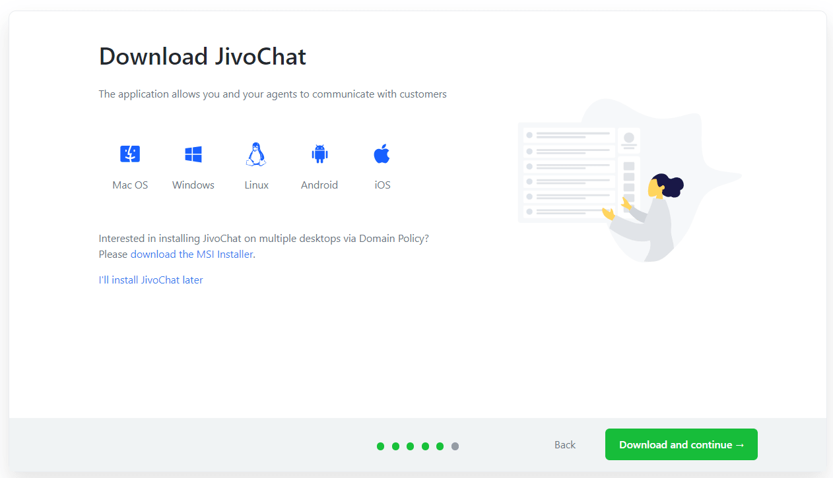The width and height of the screenshot is (833, 478).
Task: Click the Linux text label
Action: coord(257,185)
